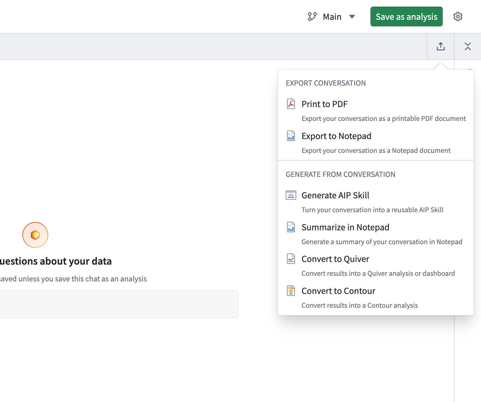This screenshot has height=402, width=481.
Task: Choose Export to Notepad option
Action: pos(376,143)
